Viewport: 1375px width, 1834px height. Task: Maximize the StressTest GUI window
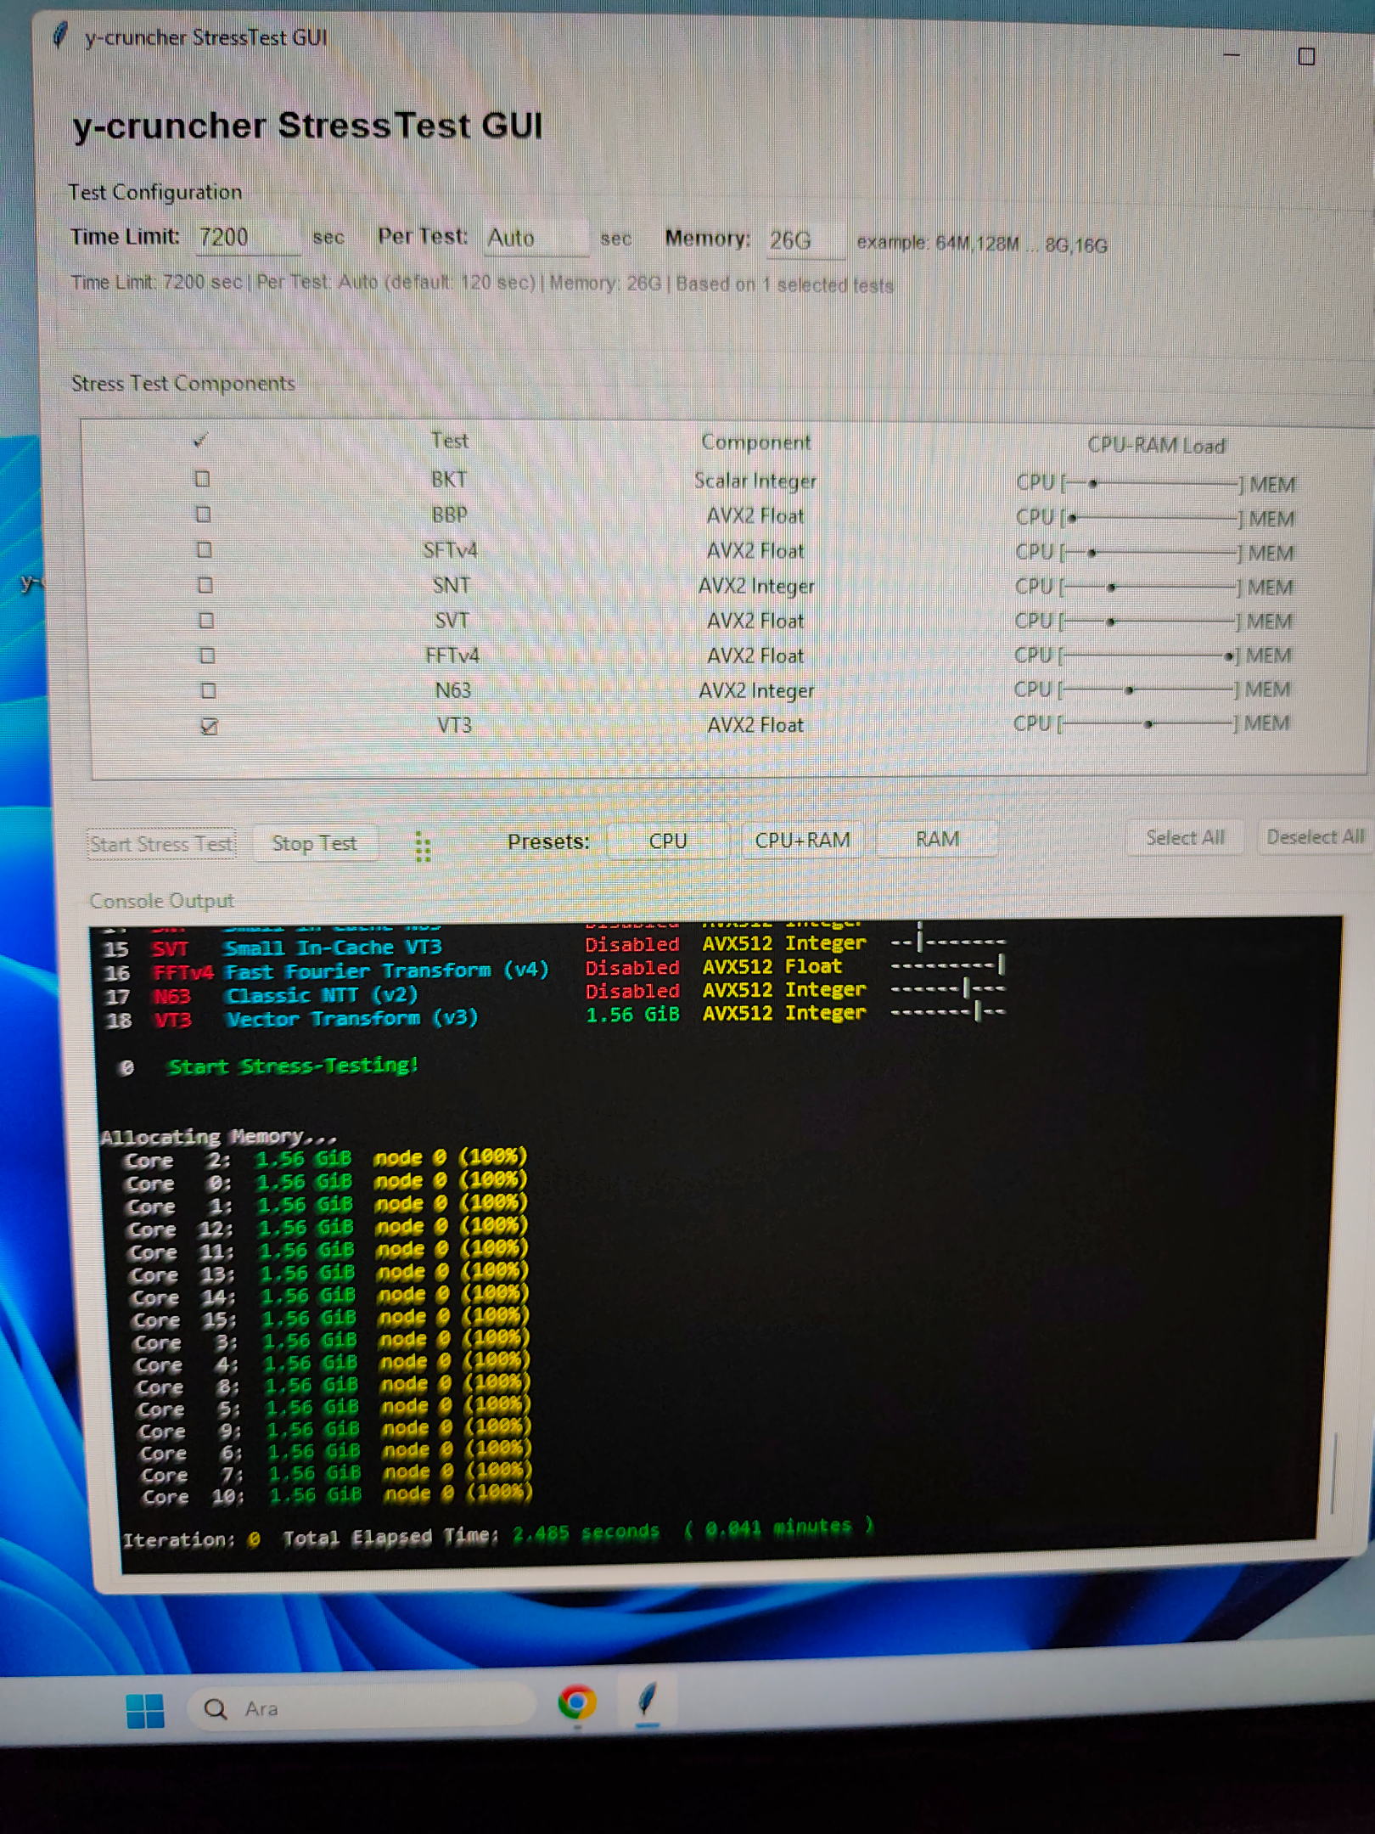click(x=1306, y=56)
